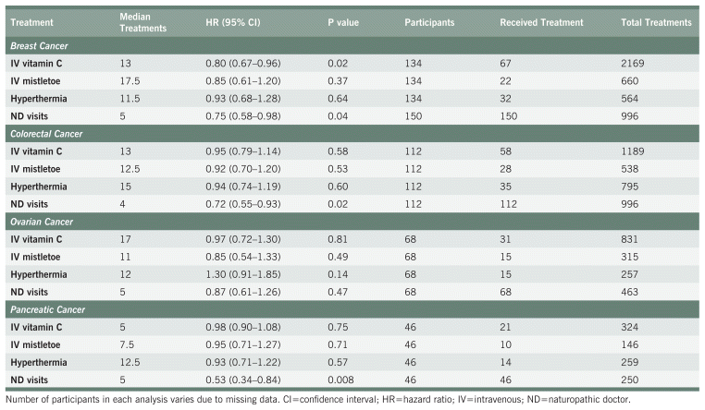The height and width of the screenshot is (410, 705).
Task: Click the 2169 total treatments cell
Action: pyautogui.click(x=635, y=64)
